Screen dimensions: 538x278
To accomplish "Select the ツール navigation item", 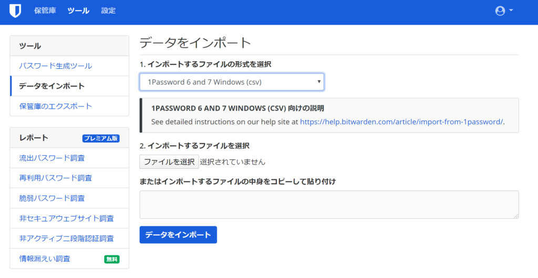I will coord(78,10).
